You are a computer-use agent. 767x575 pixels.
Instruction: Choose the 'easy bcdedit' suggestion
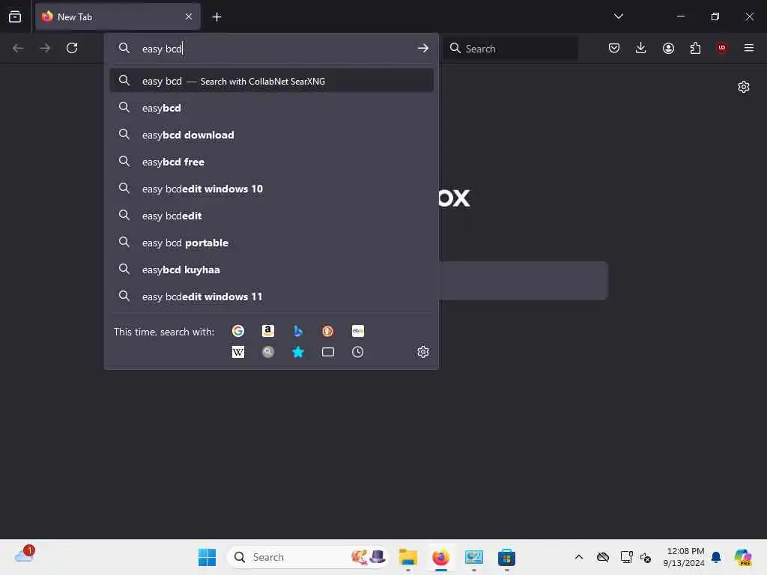[x=271, y=215]
